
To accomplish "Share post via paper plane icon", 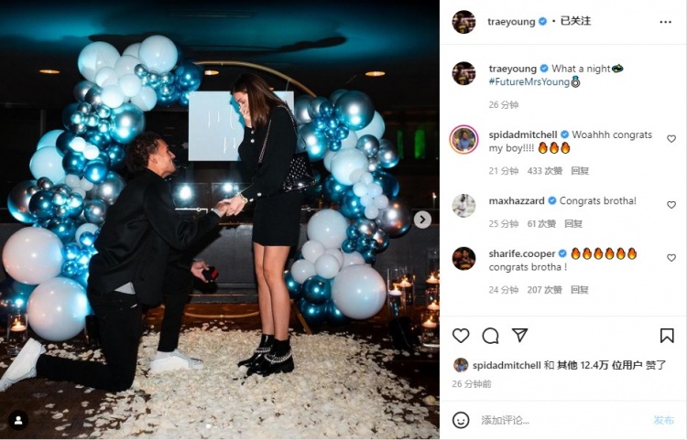I will click(519, 335).
